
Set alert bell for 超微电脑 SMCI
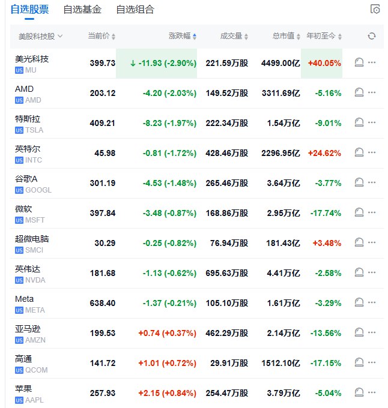coord(359,242)
